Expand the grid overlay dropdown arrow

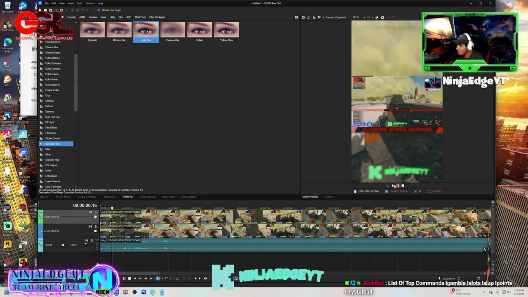point(372,17)
